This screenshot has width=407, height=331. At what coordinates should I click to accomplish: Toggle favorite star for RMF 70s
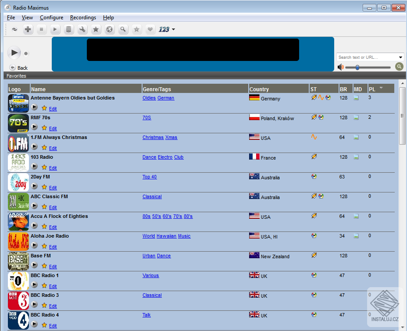pyautogui.click(x=44, y=128)
